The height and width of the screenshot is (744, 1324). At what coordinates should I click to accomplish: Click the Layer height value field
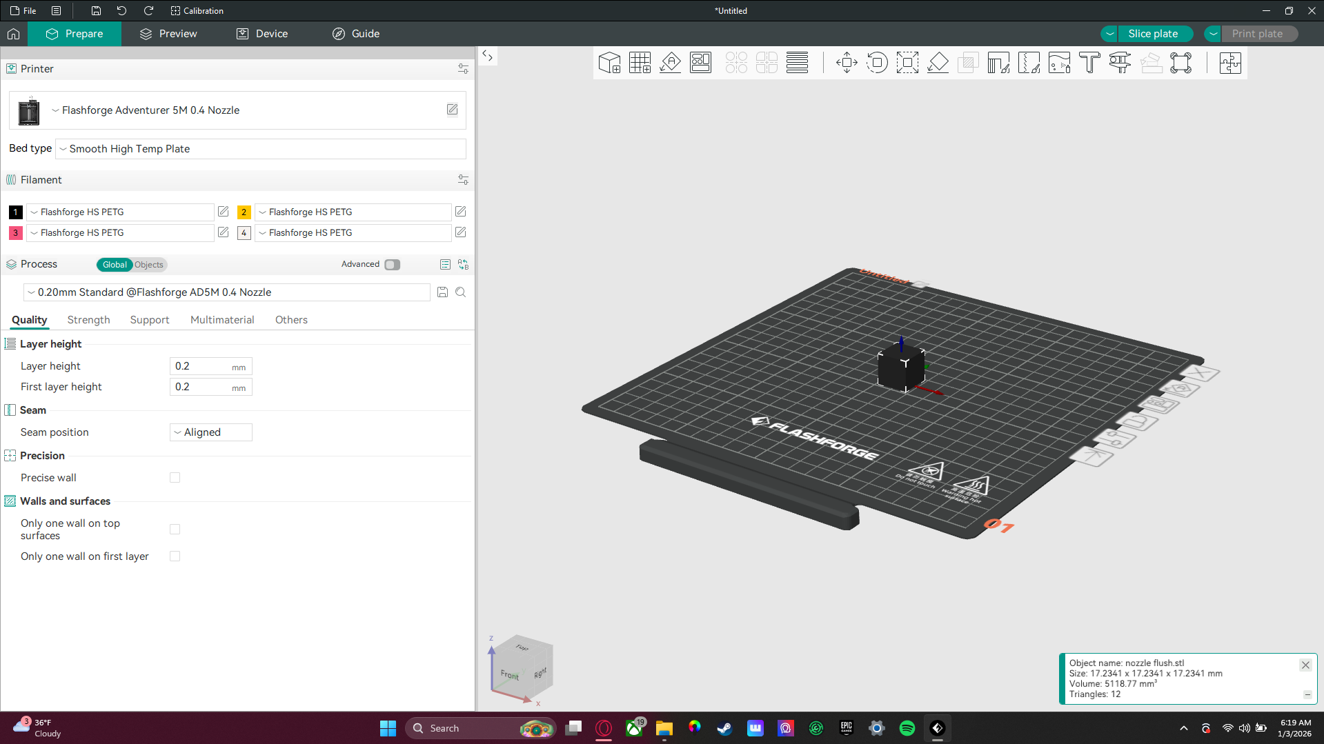211,366
